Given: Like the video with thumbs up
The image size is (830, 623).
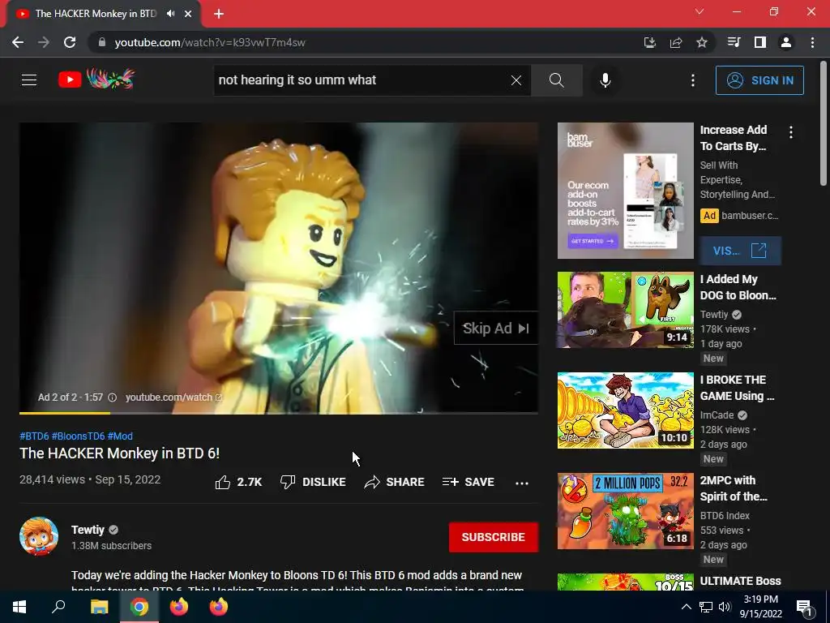Looking at the screenshot, I should point(238,482).
